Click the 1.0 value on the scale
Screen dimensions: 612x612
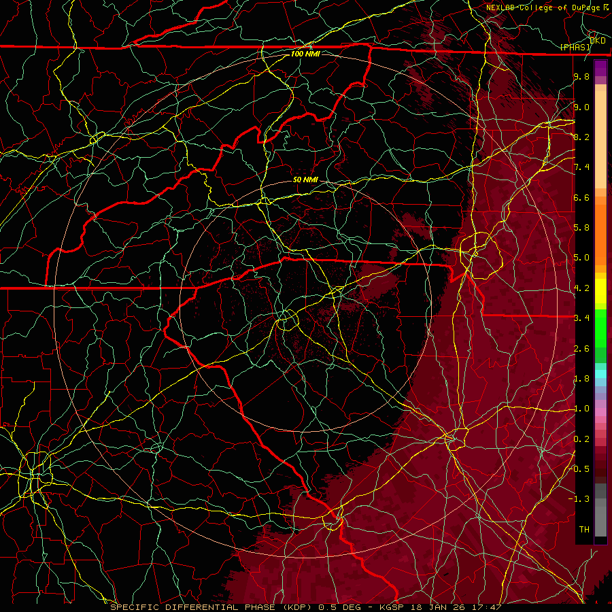click(x=581, y=409)
